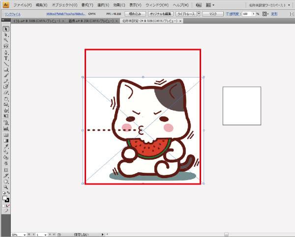The image size is (295, 237).
Task: Open the ライブトレース preset dropdown arrow
Action: [x=199, y=14]
